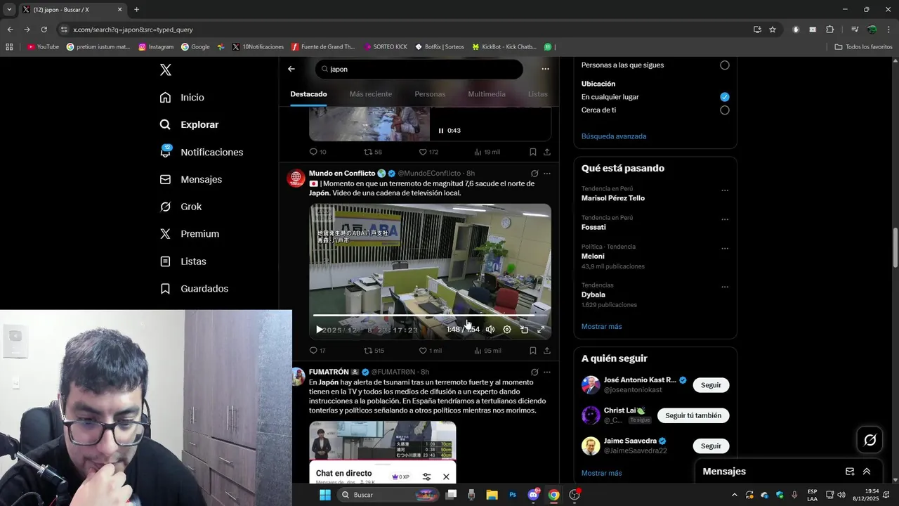The height and width of the screenshot is (506, 899).
Task: Click Mostrar más under A quién seguir
Action: [601, 474]
